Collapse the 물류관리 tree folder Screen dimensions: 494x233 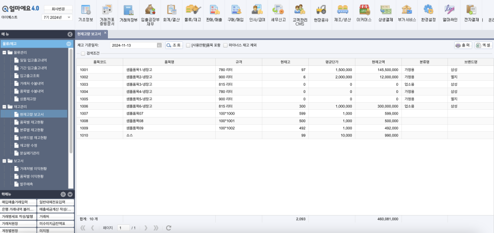(5, 52)
